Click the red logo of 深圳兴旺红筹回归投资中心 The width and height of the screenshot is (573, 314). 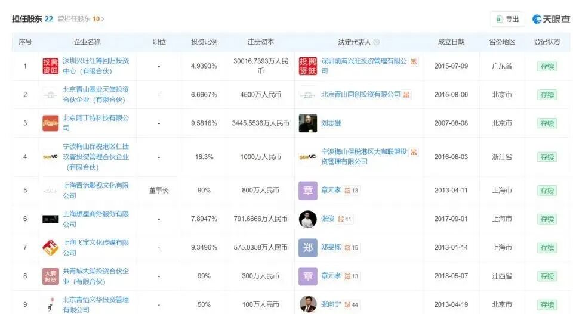point(50,66)
